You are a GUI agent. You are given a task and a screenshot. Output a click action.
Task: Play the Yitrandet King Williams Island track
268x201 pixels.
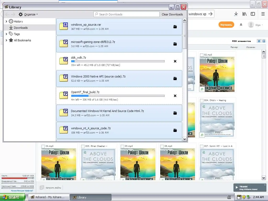(237, 187)
